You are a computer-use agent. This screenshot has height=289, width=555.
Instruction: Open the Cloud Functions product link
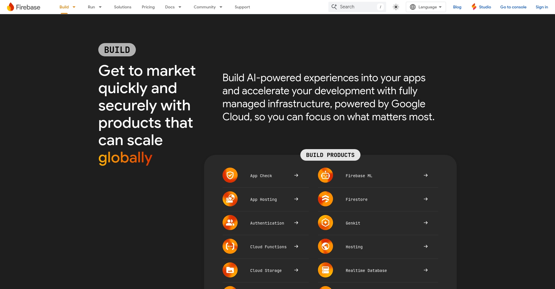[x=268, y=247]
